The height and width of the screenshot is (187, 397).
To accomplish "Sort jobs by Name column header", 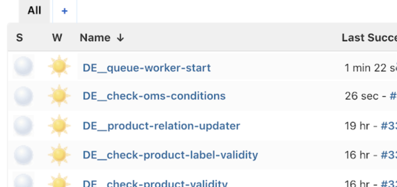I will tap(95, 38).
